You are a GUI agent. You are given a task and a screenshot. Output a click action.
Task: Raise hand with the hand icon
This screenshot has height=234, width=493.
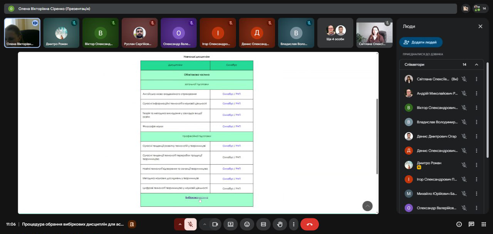[x=280, y=224]
